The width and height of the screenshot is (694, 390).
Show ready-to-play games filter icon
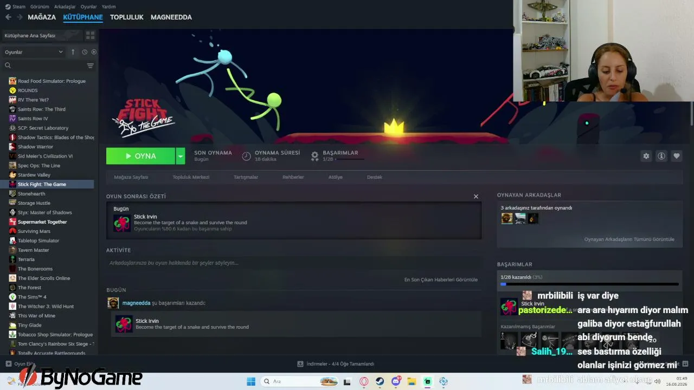pyautogui.click(x=94, y=52)
